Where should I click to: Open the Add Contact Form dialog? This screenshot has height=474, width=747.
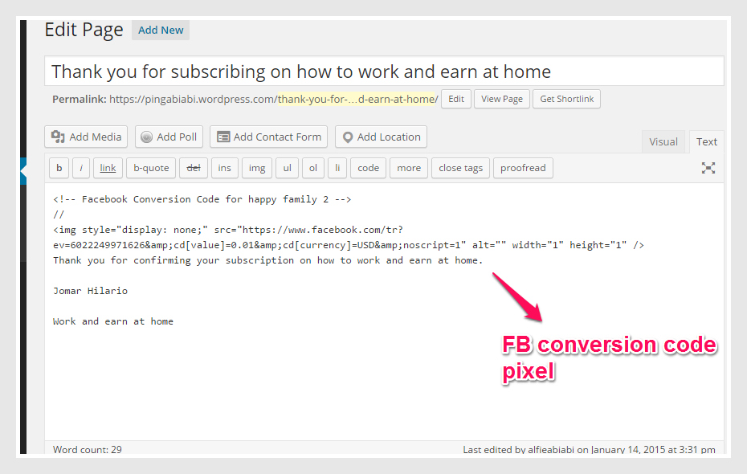click(268, 137)
